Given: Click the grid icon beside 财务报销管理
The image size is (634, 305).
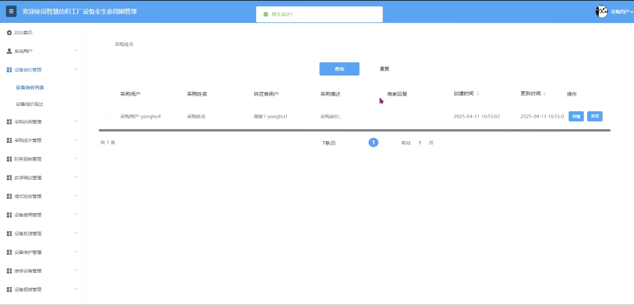Looking at the screenshot, I should [9, 159].
